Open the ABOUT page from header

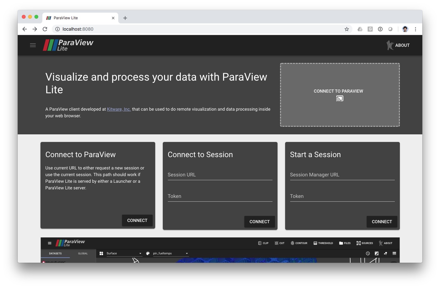[398, 45]
